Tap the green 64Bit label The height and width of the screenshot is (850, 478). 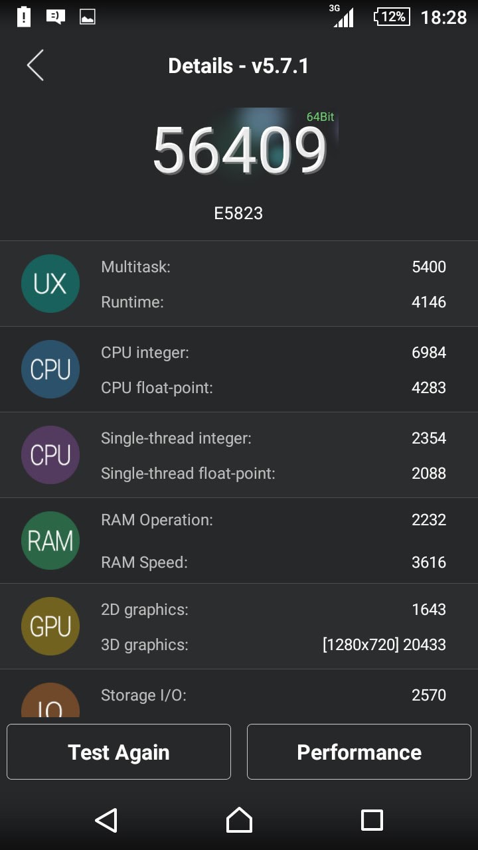[320, 117]
